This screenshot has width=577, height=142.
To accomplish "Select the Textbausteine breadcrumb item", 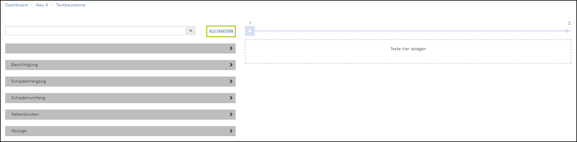I will 71,5.
